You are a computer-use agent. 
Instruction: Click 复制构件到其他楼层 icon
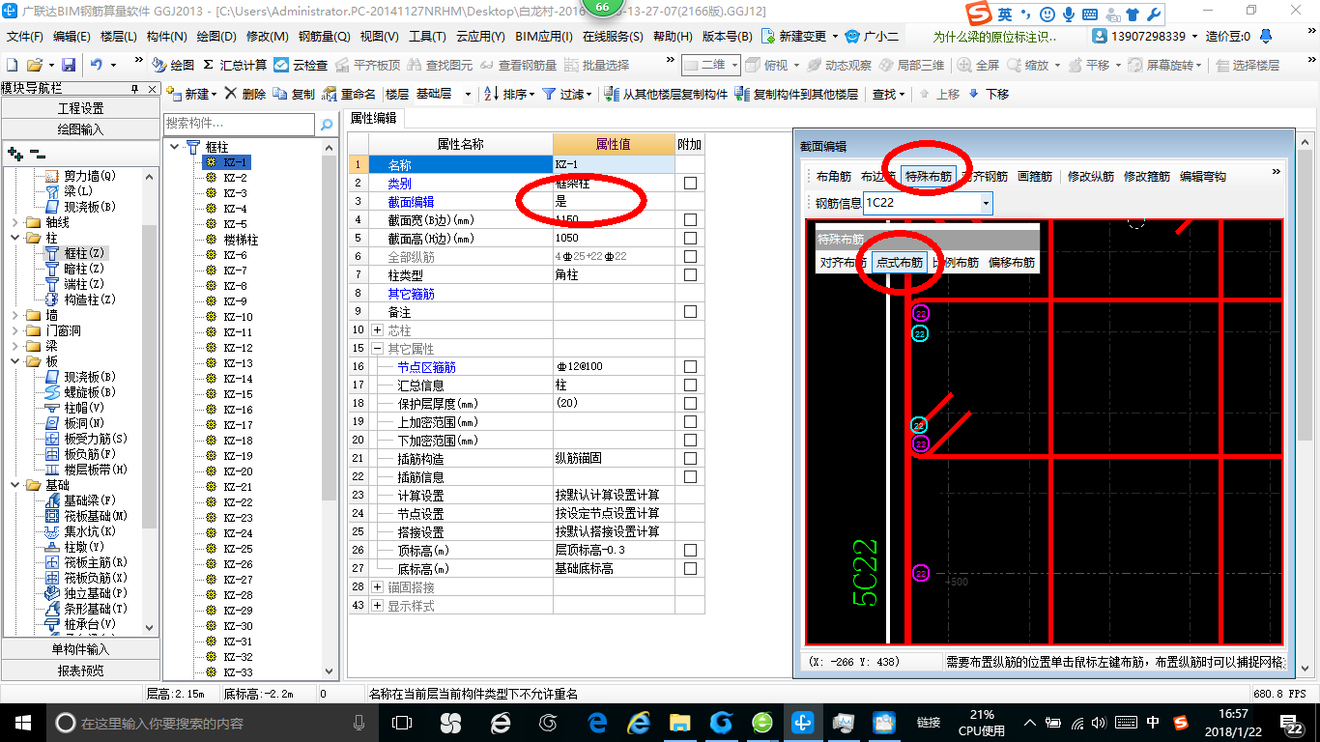click(742, 94)
